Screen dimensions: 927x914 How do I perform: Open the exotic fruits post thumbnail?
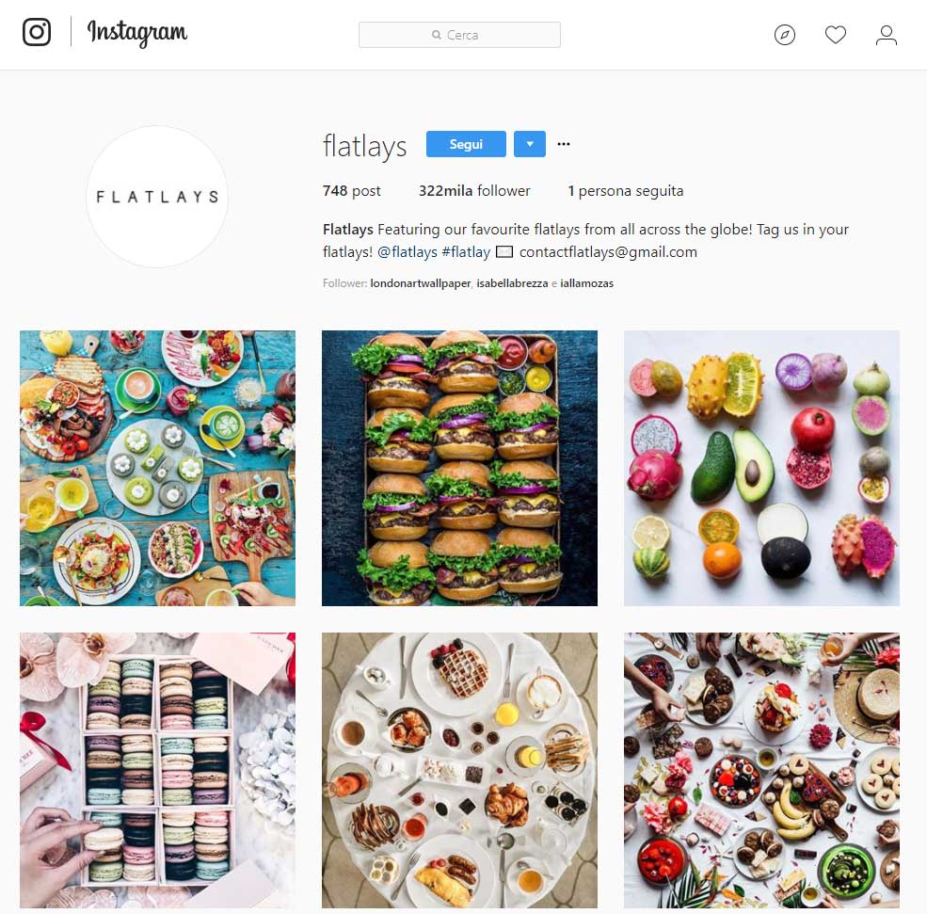(x=761, y=468)
